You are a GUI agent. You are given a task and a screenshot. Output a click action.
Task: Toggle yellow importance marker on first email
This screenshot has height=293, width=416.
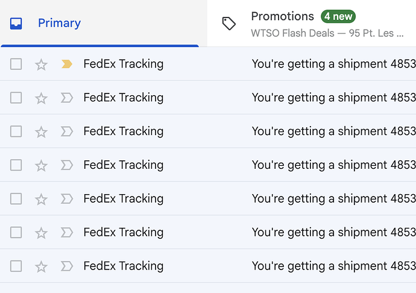(67, 64)
